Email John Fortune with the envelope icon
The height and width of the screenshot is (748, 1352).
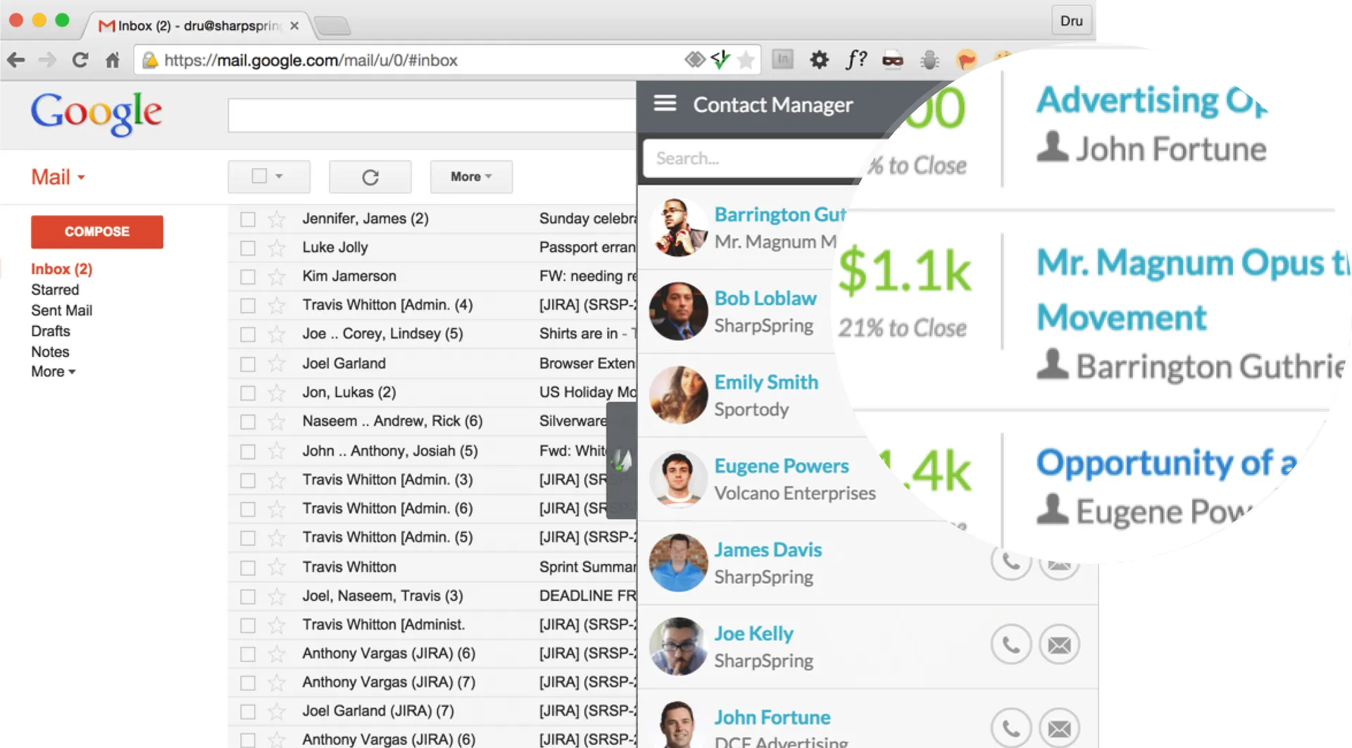click(1059, 728)
